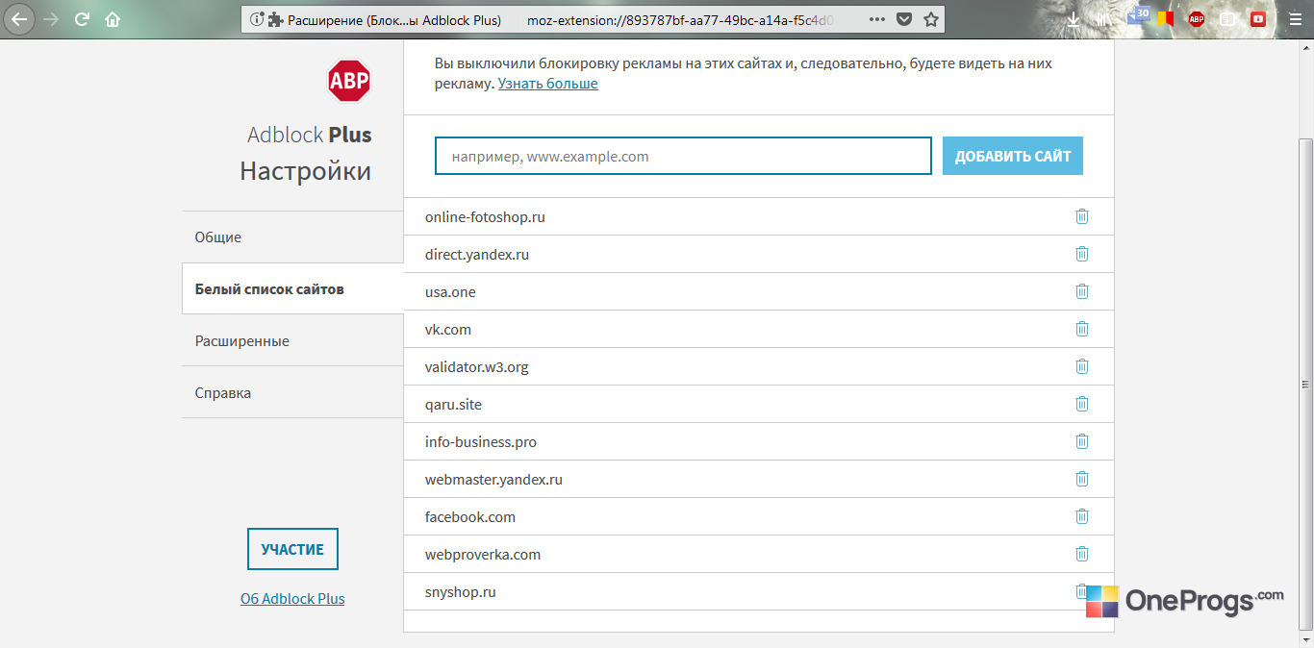Open page actions three-dots menu
Image resolution: width=1314 pixels, height=648 pixels.
(x=877, y=19)
